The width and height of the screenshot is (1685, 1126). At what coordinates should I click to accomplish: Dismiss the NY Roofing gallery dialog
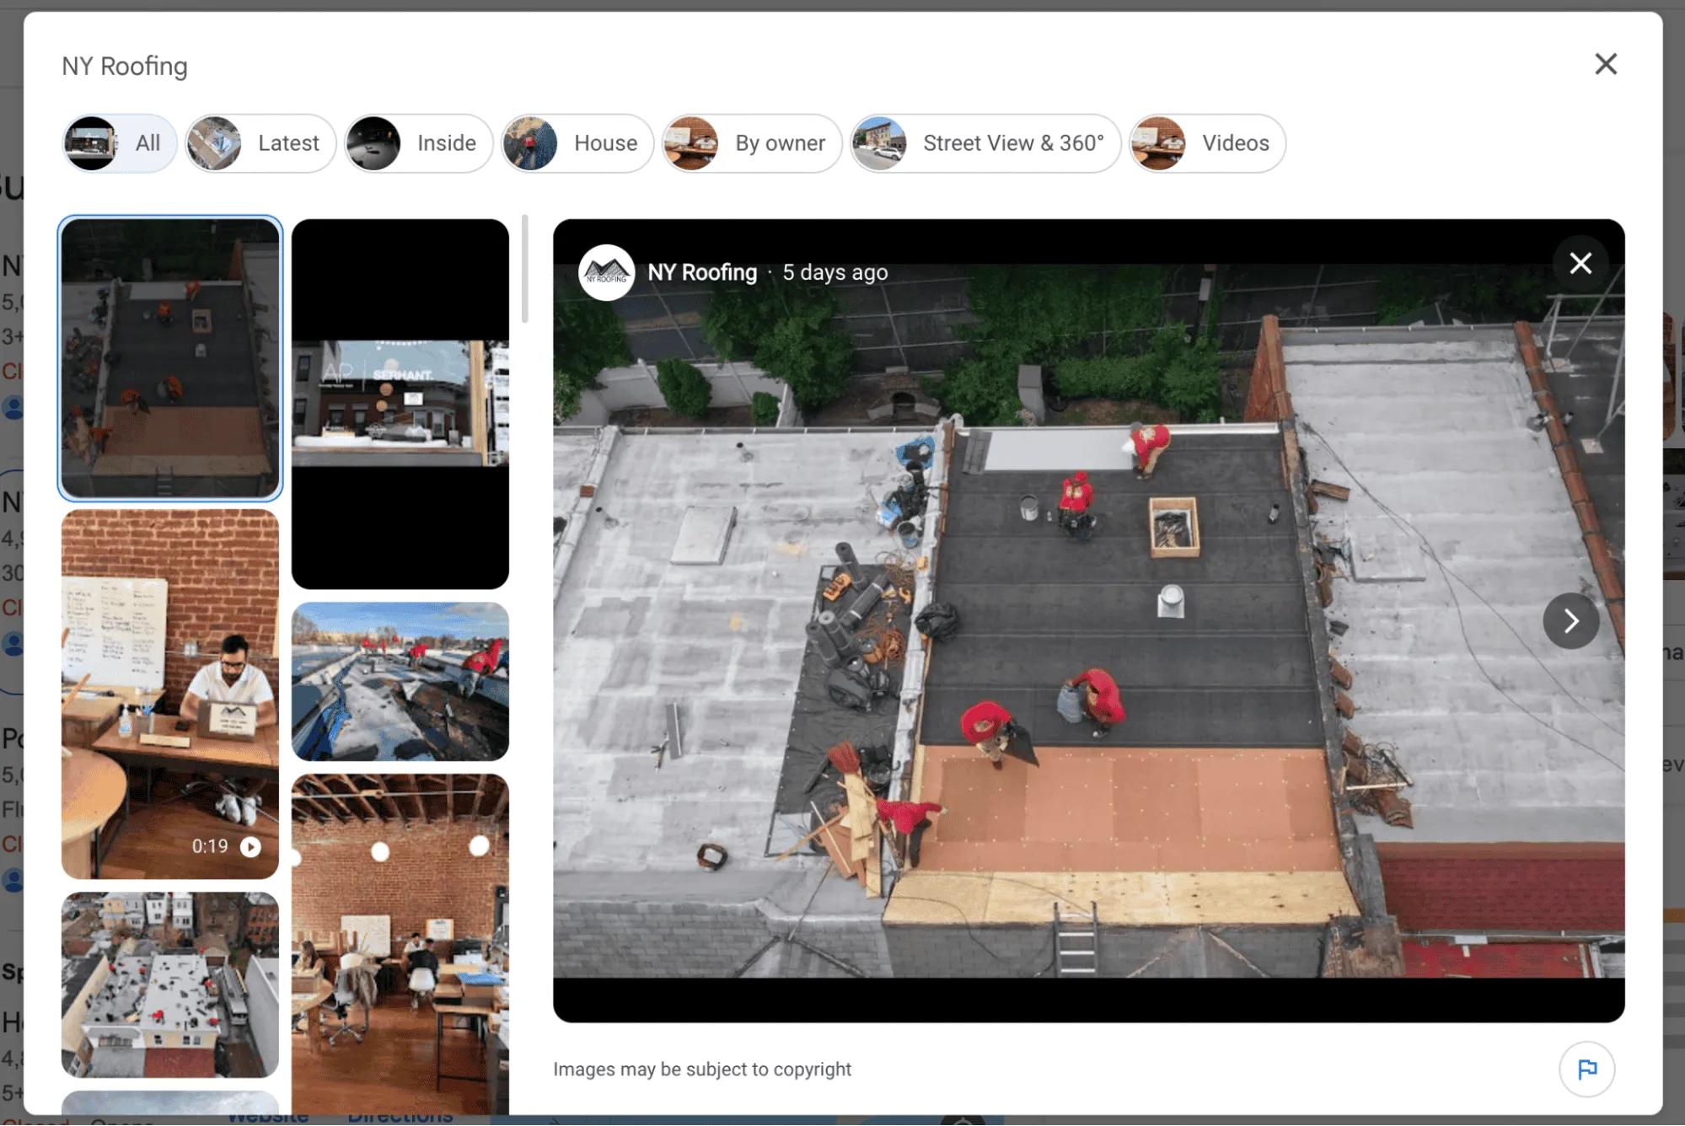pos(1606,64)
